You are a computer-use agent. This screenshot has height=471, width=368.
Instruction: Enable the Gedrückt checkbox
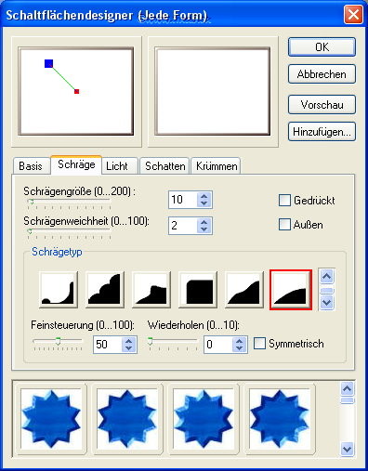[284, 201]
